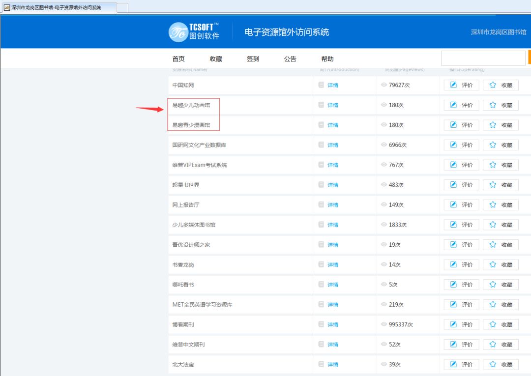Open the 公告 menu item
531x376 pixels.
pyautogui.click(x=290, y=59)
